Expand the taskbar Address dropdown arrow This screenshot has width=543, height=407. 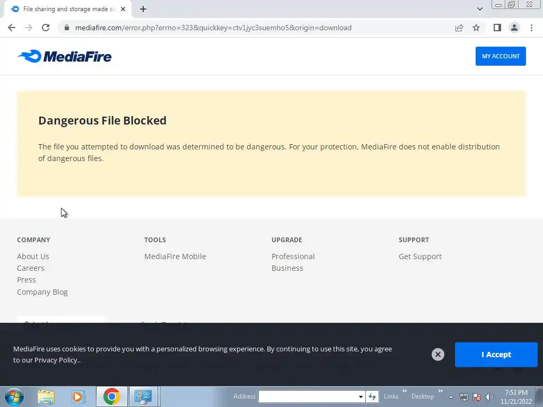coord(361,396)
